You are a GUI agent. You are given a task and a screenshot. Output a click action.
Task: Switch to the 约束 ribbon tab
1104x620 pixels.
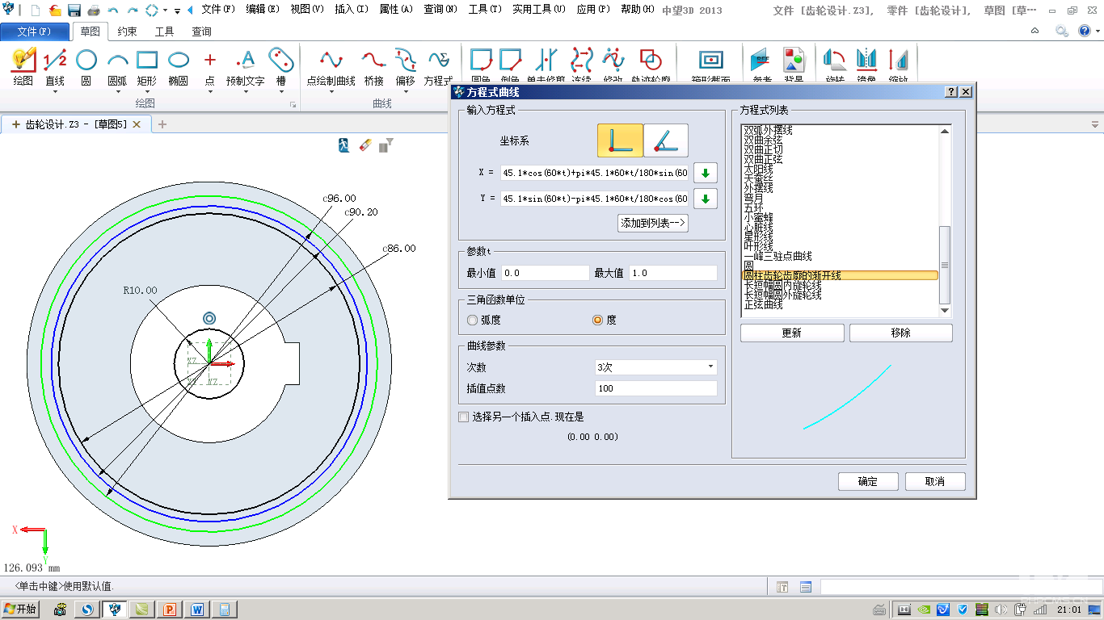click(x=127, y=31)
